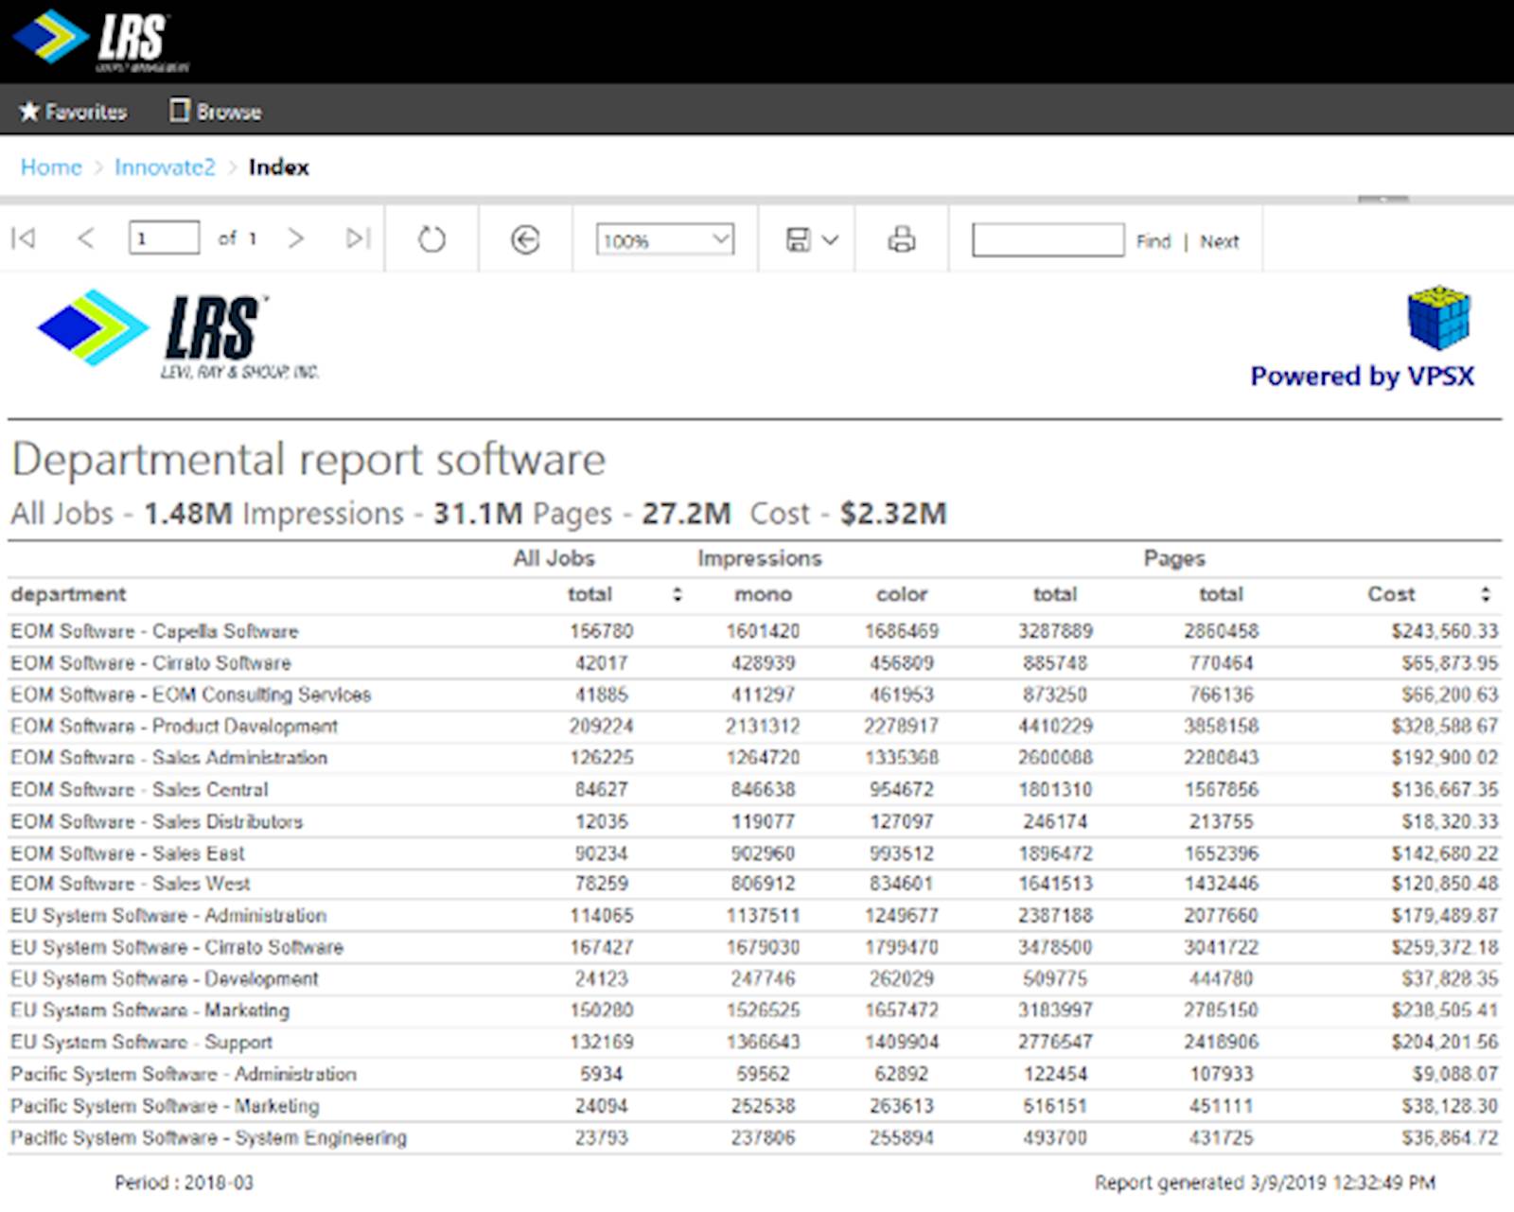
Task: Click Next to find the next match
Action: pyautogui.click(x=1219, y=241)
